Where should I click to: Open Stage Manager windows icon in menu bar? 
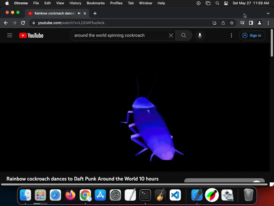208,3
